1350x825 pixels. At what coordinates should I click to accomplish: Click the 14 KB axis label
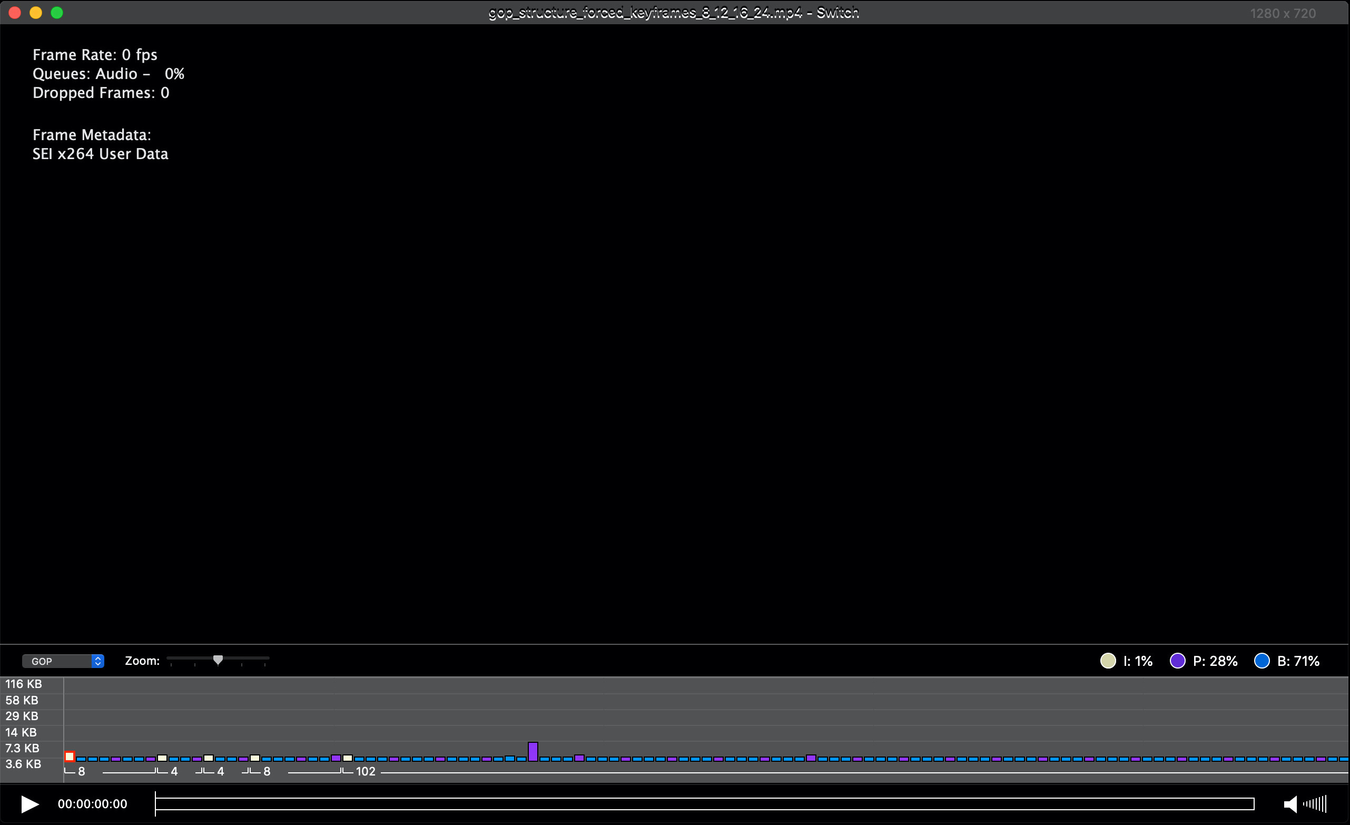pos(21,732)
